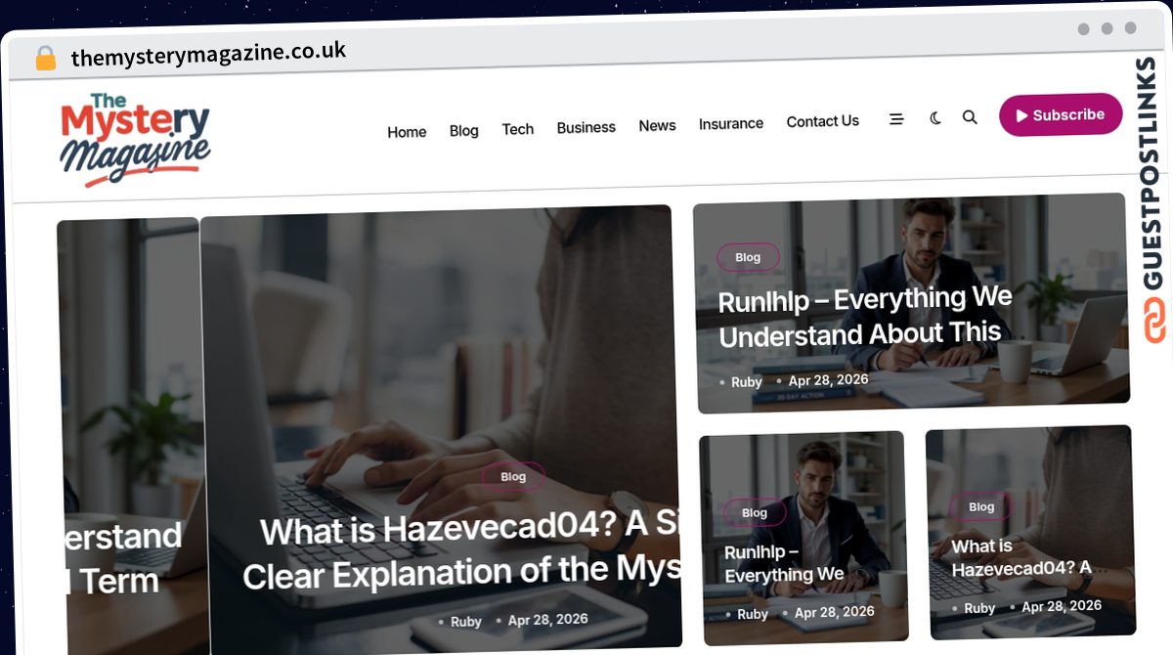The height and width of the screenshot is (655, 1173).
Task: Open the Business menu item
Action: (586, 127)
